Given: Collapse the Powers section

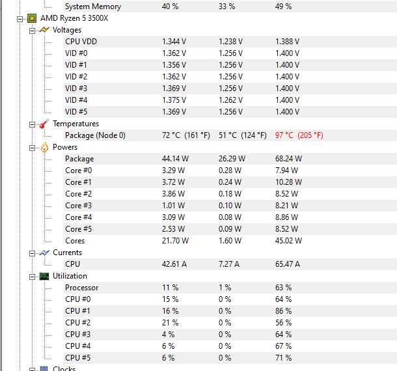Looking at the screenshot, I should click(x=32, y=147).
